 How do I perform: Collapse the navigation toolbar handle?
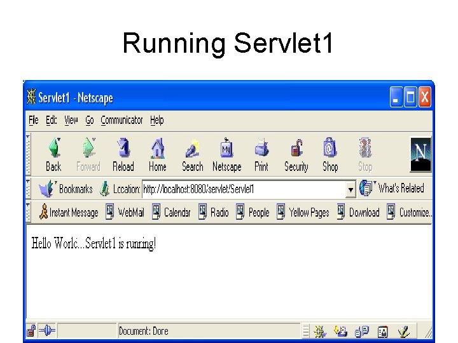(29, 154)
